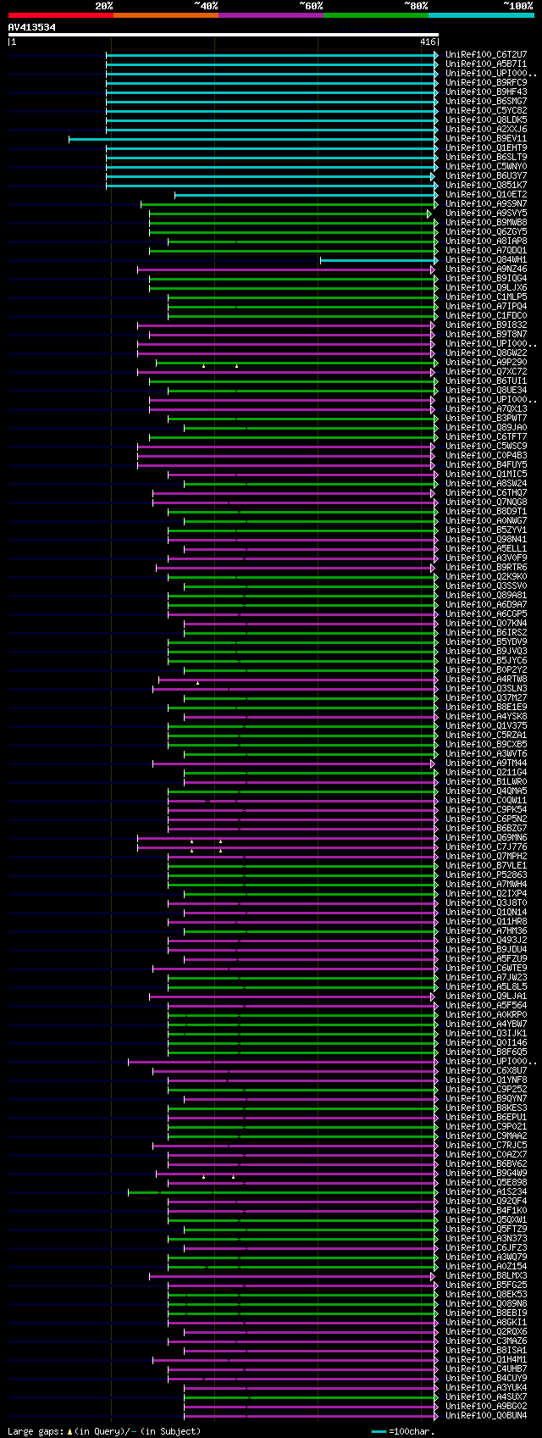Select label UniRef100_Q37M27

pos(486,697)
